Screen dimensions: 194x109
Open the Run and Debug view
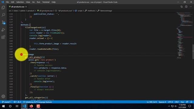point(3,30)
